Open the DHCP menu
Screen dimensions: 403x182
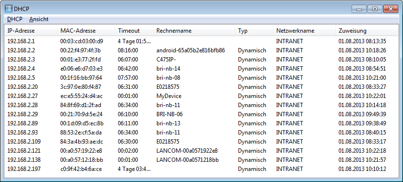click(15, 19)
